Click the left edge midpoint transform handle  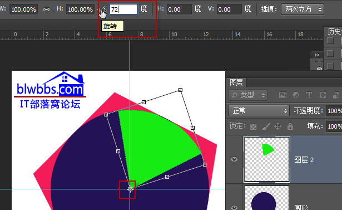(x=118, y=151)
